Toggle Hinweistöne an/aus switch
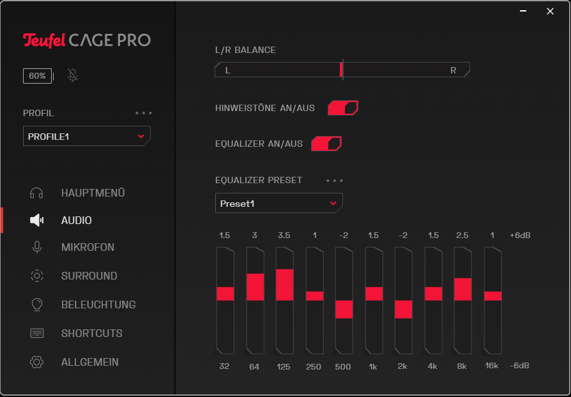 click(x=343, y=108)
